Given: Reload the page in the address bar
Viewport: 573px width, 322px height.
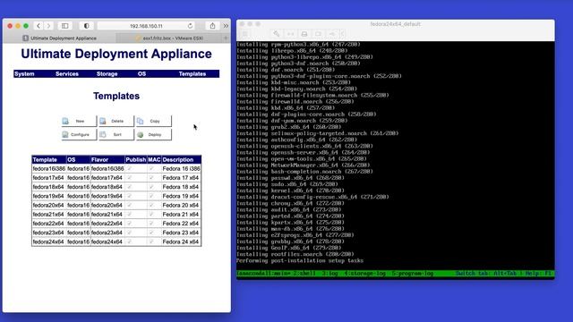Looking at the screenshot, I should (x=190, y=26).
